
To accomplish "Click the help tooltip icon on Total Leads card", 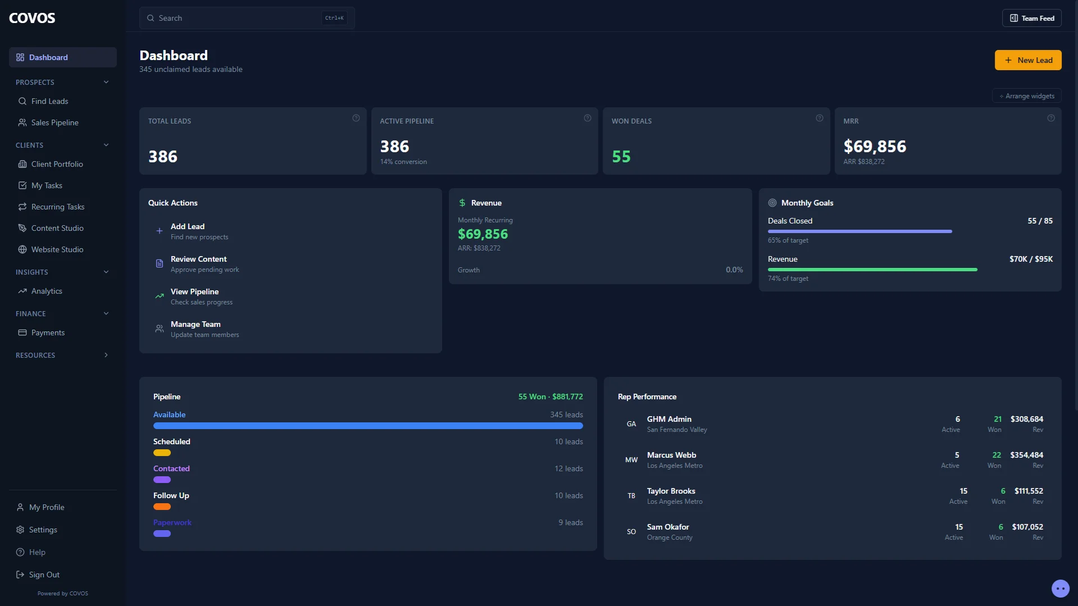I will coord(356,118).
